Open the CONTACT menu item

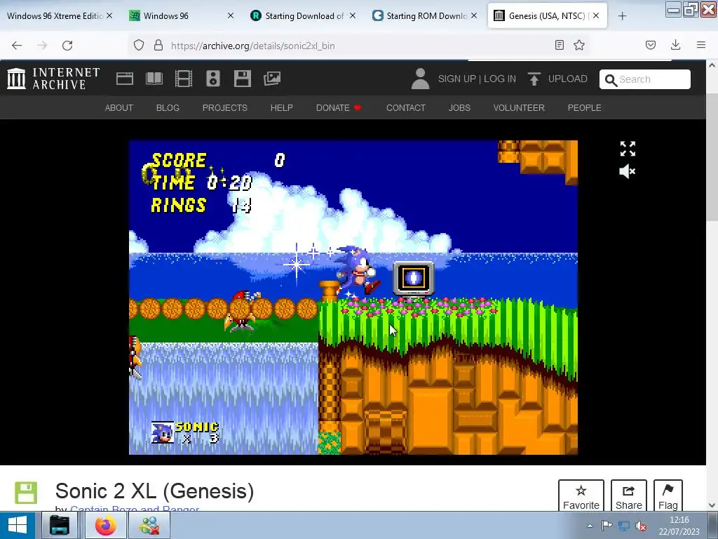click(406, 107)
